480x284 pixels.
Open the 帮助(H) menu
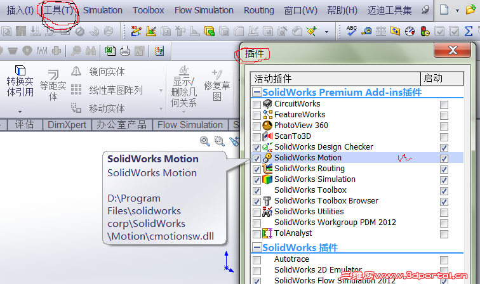342,10
